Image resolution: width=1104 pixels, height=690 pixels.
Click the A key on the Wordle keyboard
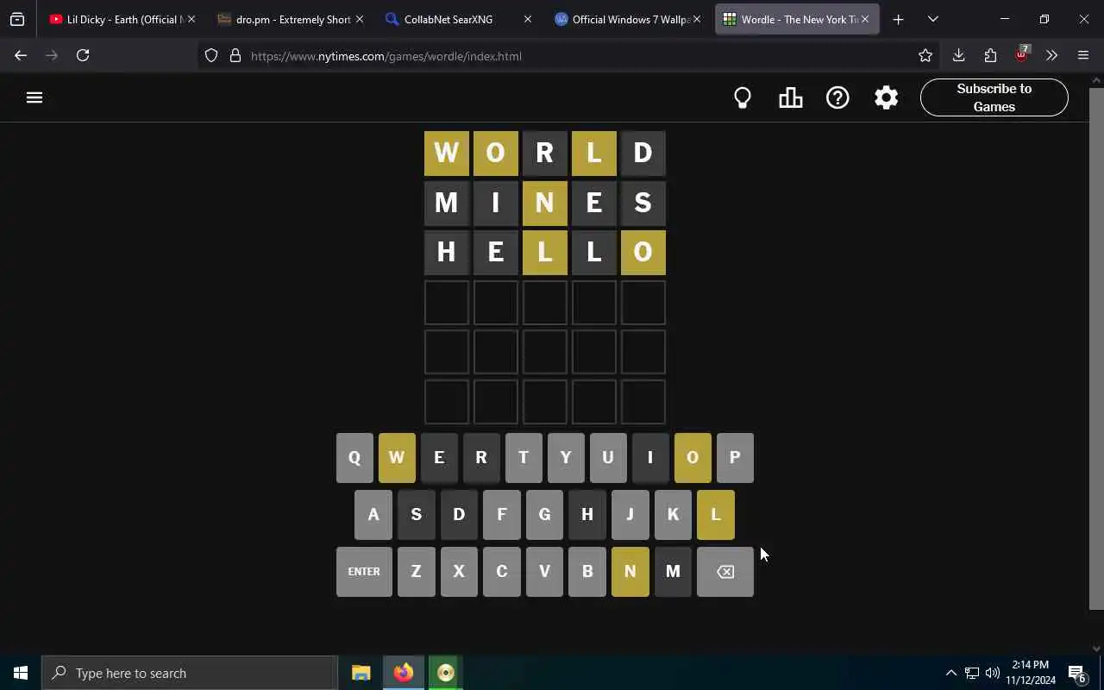tap(373, 514)
